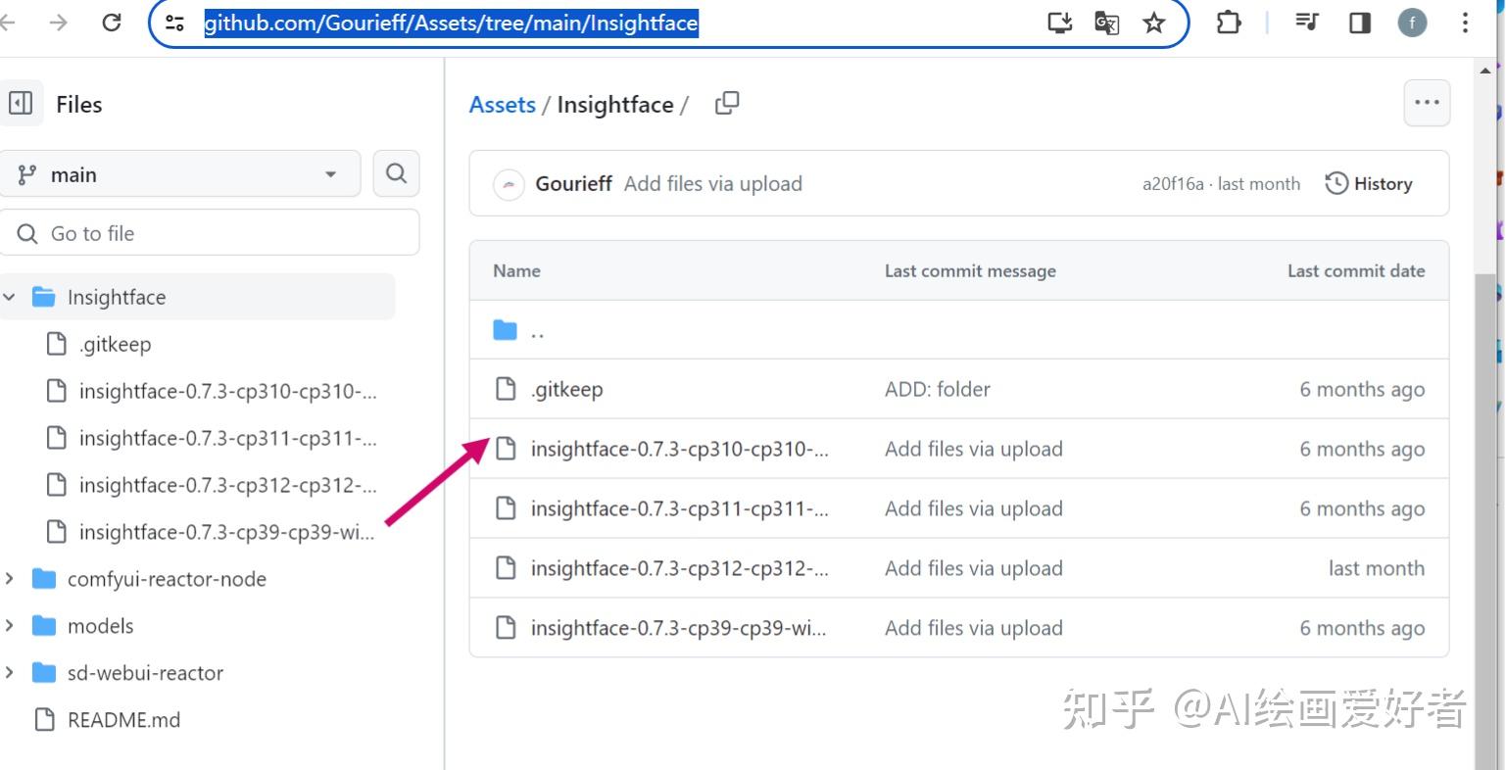The width and height of the screenshot is (1506, 770).
Task: Open the browser side panel icon
Action: point(1358,23)
